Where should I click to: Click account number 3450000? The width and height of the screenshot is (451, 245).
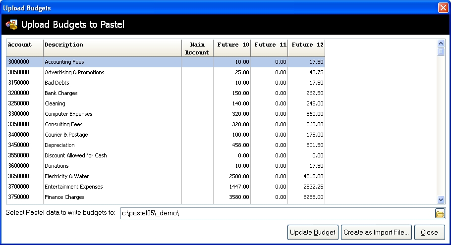(18, 145)
